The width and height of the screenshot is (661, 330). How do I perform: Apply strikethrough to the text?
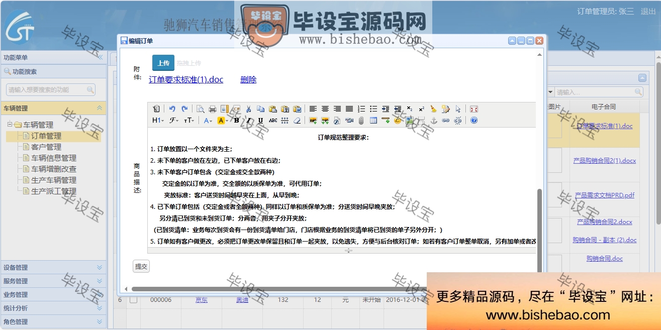tap(273, 121)
